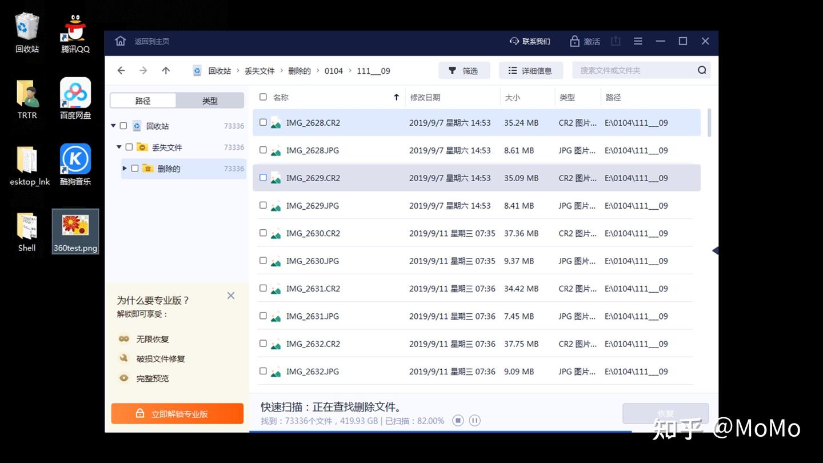Check the box for IMG_2630.CR2
823x463 pixels.
click(x=263, y=233)
